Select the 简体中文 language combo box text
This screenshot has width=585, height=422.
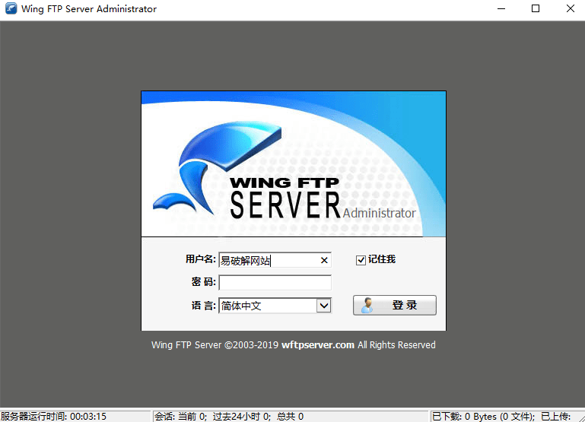pyautogui.click(x=266, y=306)
